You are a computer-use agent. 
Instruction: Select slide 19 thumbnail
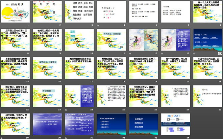pos(144,68)
